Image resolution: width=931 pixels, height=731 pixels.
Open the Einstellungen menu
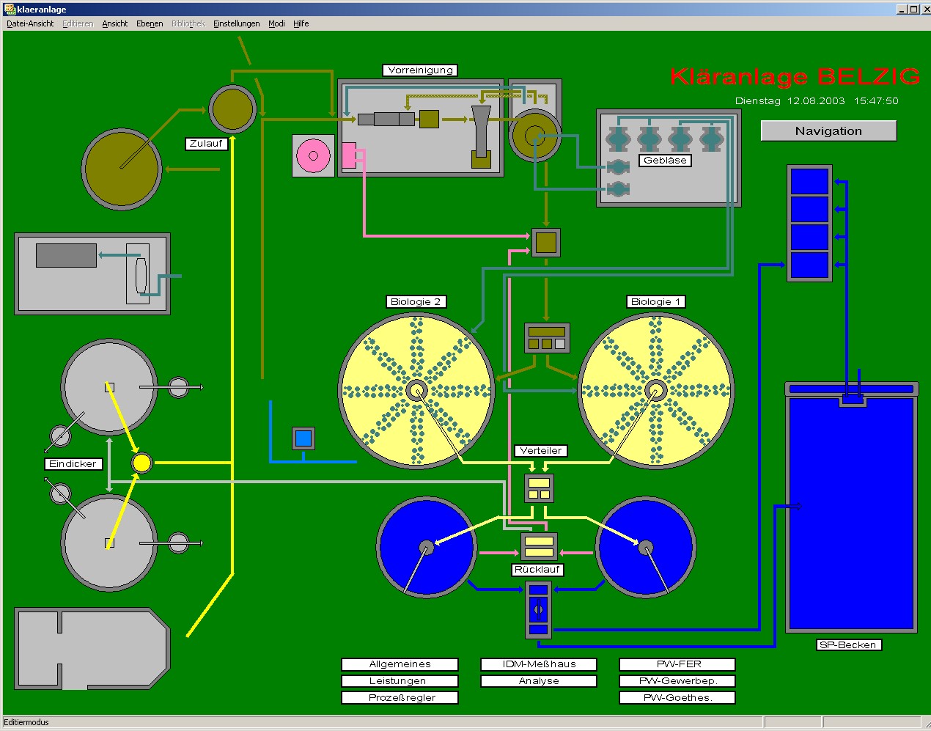pyautogui.click(x=236, y=23)
